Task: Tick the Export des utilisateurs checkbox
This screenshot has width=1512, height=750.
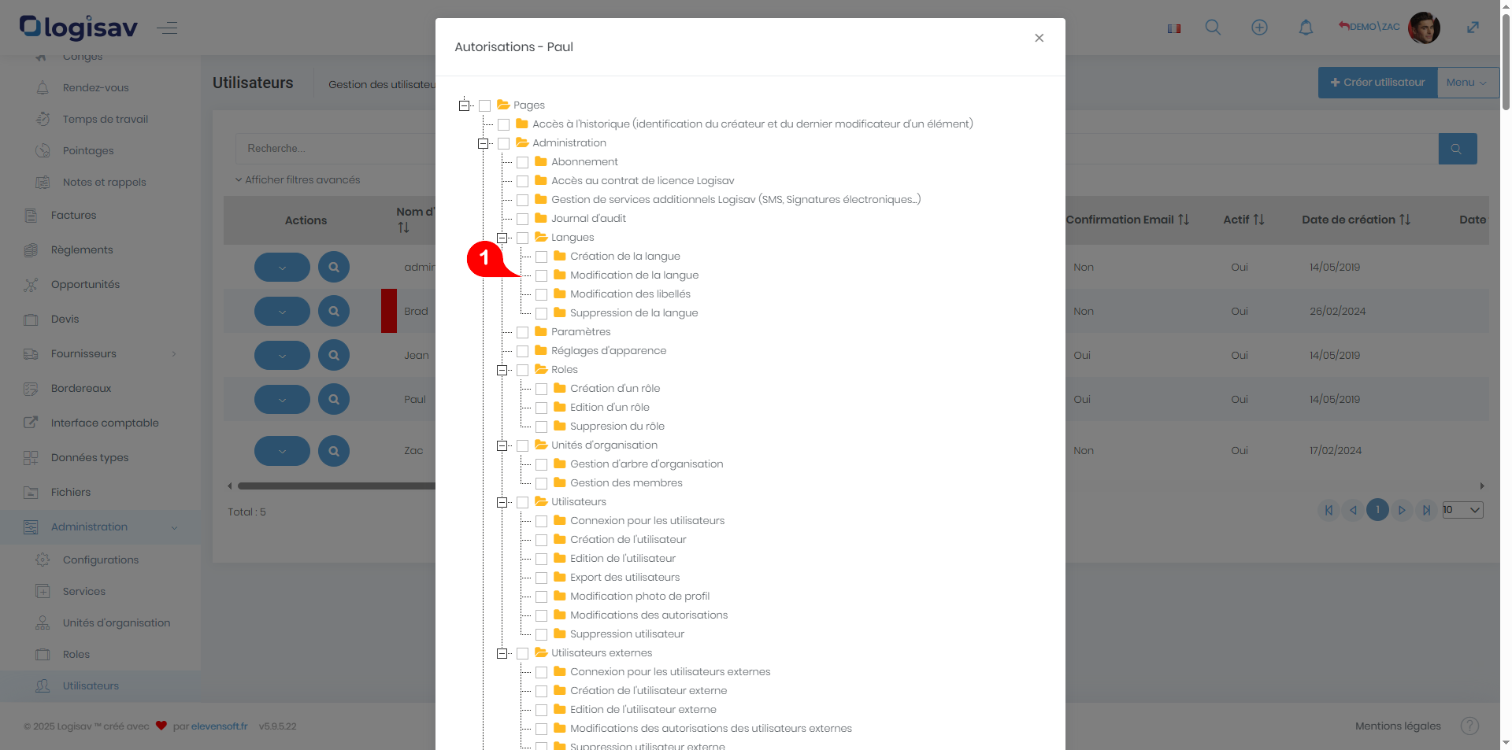Action: (x=541, y=578)
